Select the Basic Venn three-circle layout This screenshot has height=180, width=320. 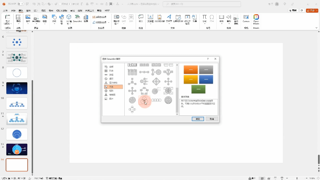tap(144, 100)
